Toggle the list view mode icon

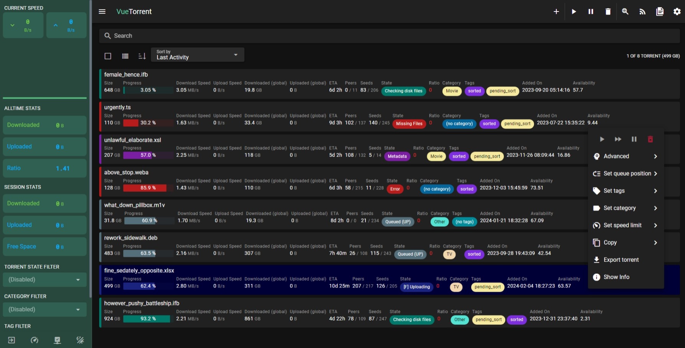coord(125,56)
